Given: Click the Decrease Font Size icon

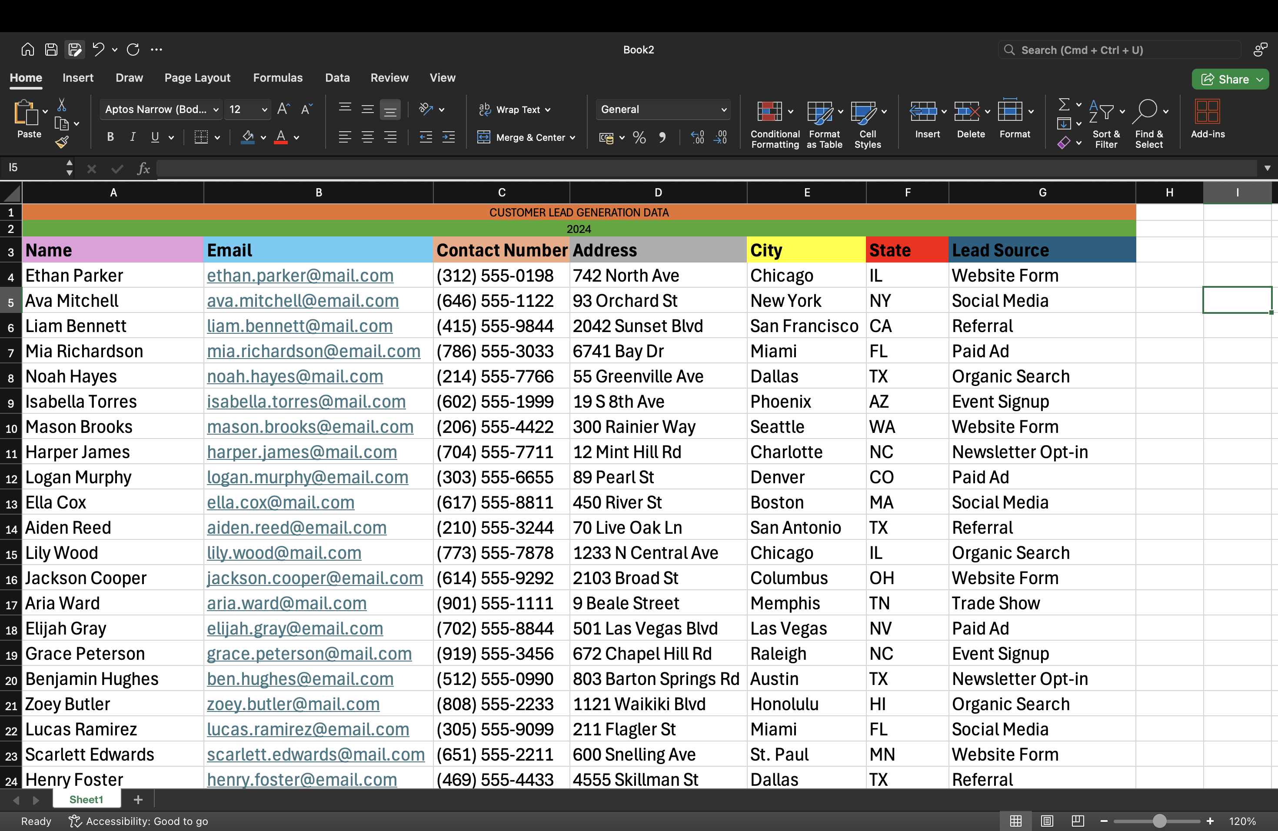Looking at the screenshot, I should [x=306, y=109].
